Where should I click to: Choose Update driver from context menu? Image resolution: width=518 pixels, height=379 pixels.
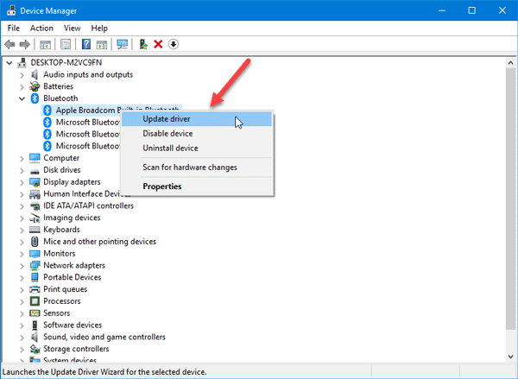click(197, 119)
